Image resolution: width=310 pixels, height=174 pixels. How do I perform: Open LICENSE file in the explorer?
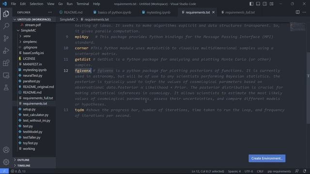point(29,58)
